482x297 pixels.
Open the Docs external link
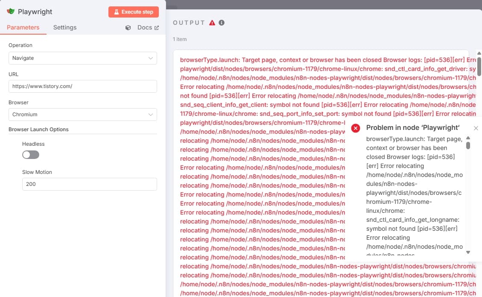[x=148, y=27]
